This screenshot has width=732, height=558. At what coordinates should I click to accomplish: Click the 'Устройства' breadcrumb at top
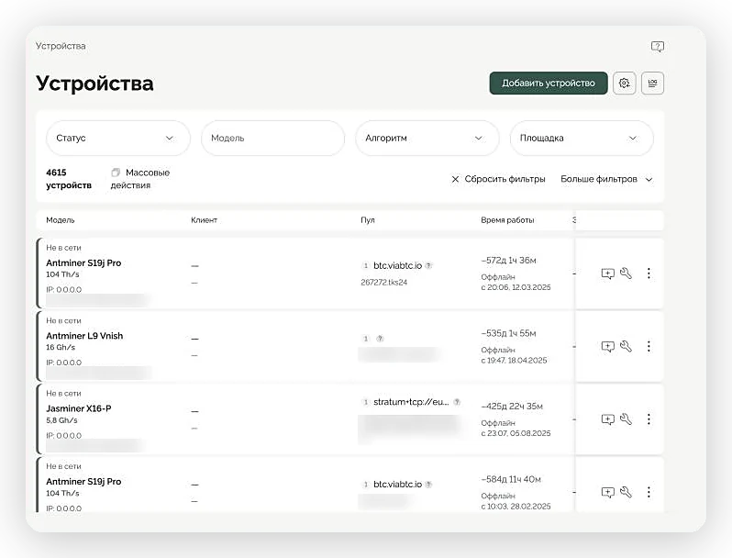click(61, 46)
